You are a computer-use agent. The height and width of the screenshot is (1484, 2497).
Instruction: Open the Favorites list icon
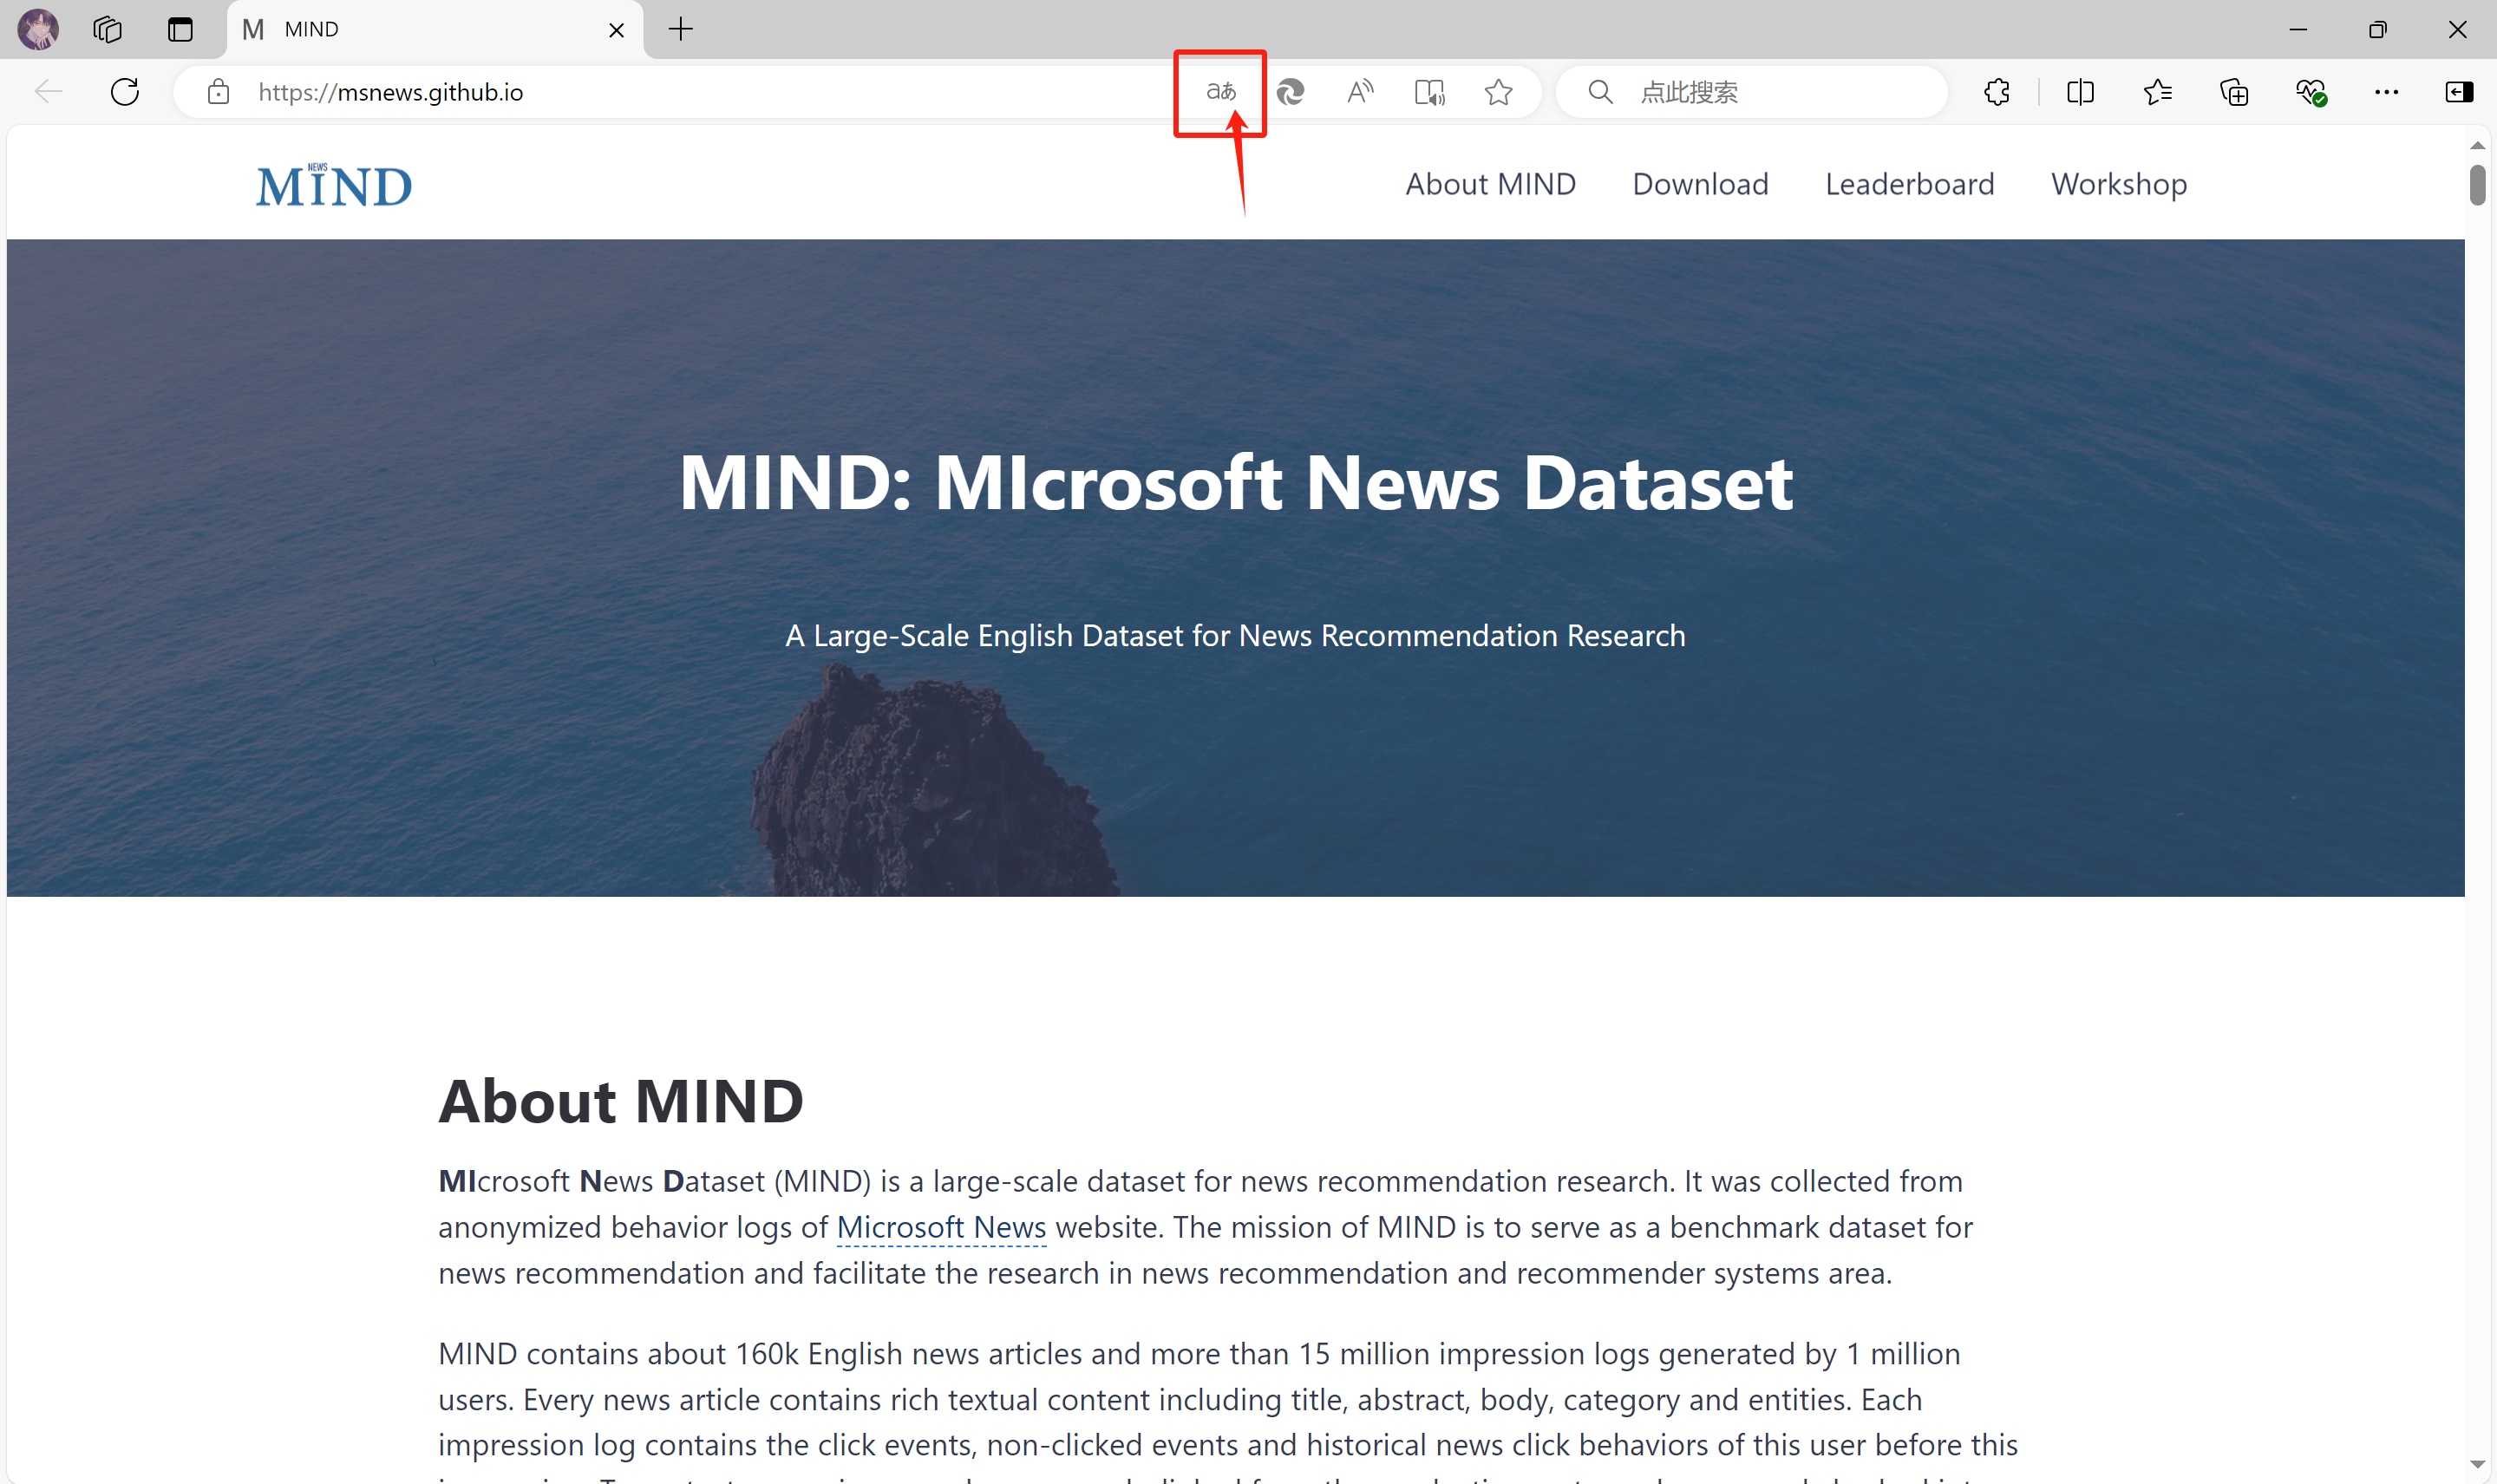tap(2156, 92)
